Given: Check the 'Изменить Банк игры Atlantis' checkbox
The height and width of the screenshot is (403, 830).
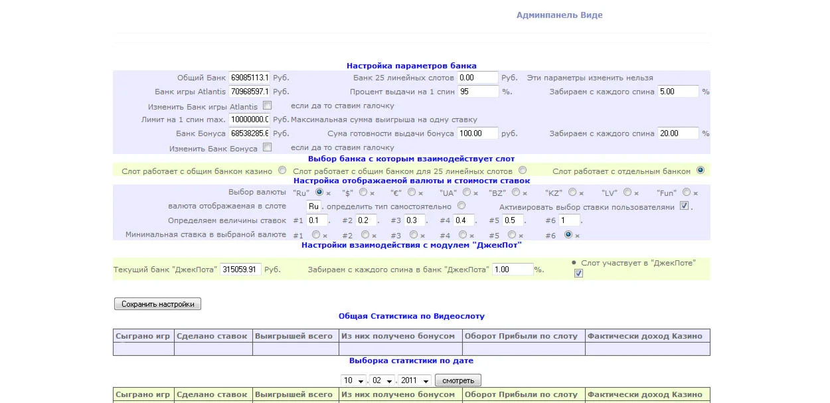Looking at the screenshot, I should coord(267,106).
